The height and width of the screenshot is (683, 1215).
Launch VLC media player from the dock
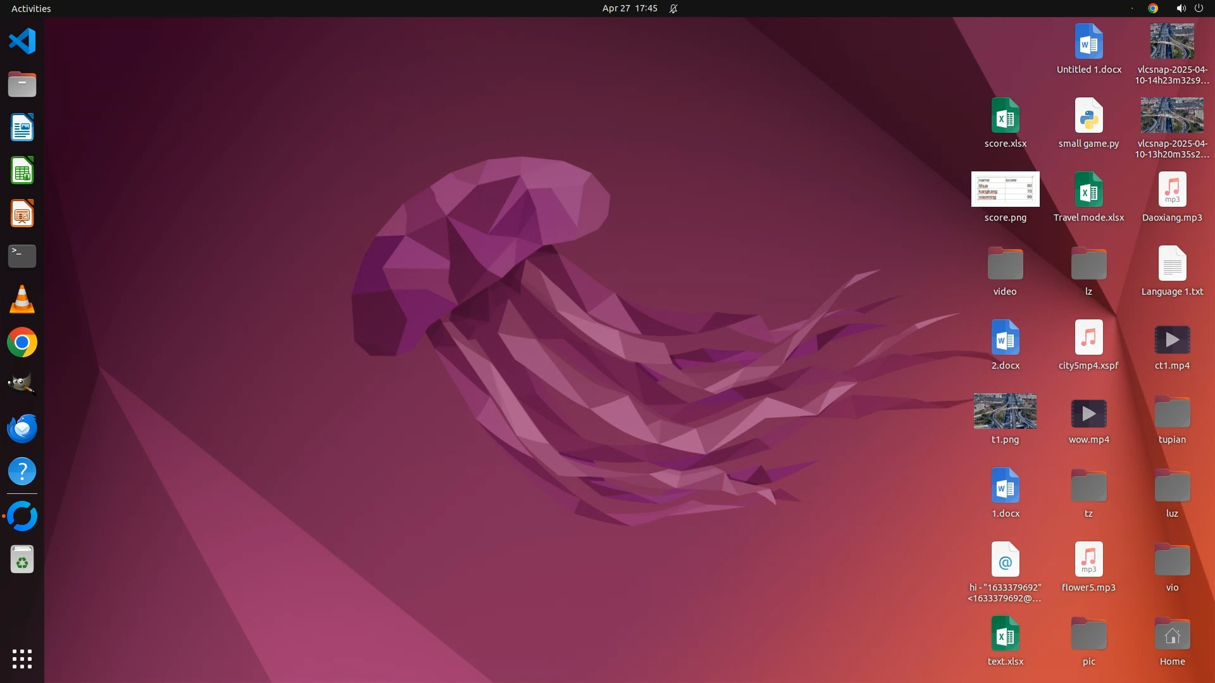pyautogui.click(x=22, y=299)
